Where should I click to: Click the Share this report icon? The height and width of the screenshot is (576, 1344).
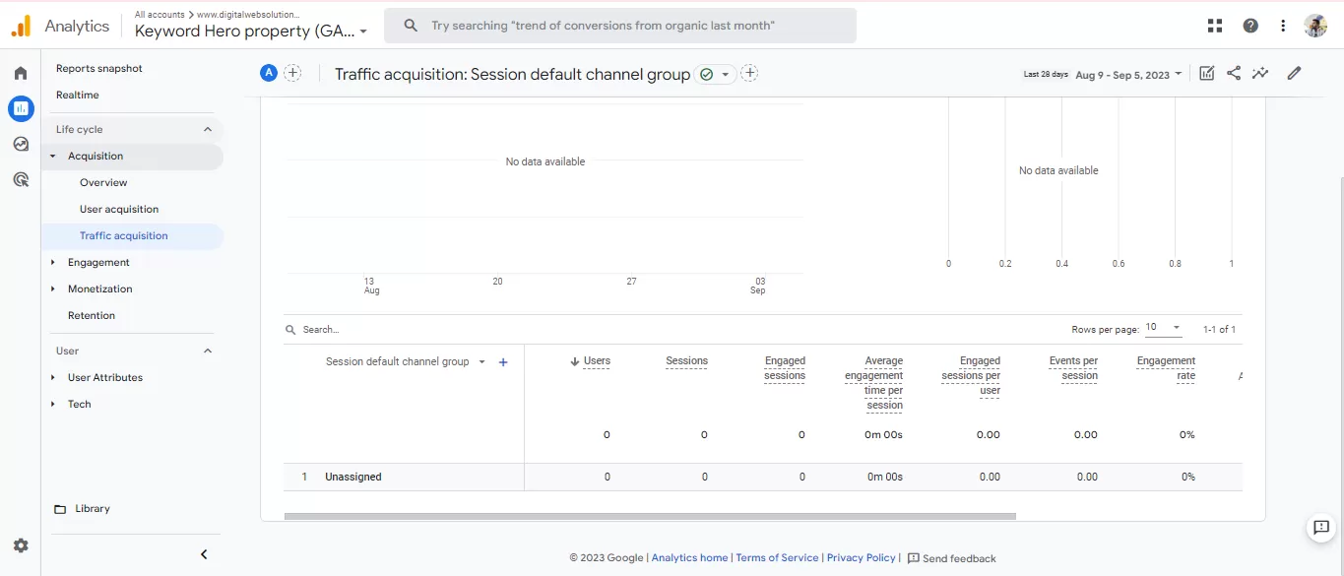pos(1234,73)
